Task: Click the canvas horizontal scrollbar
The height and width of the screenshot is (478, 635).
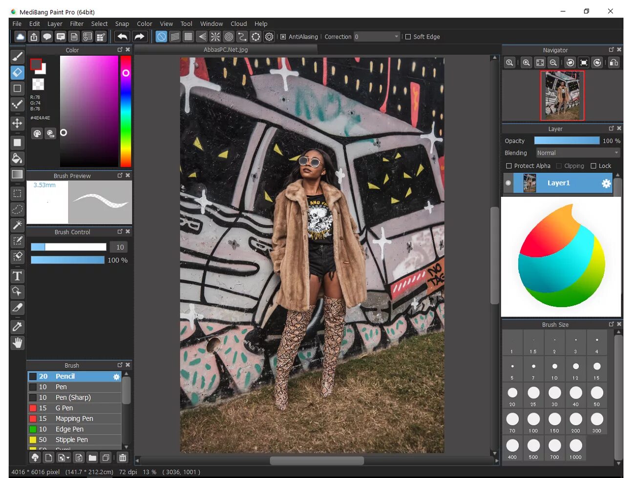Action: (x=317, y=460)
